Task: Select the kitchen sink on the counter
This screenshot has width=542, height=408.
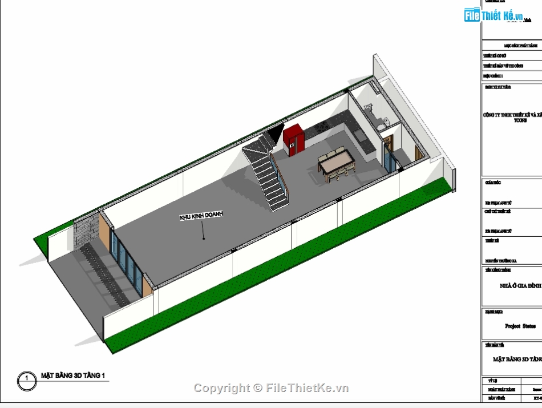Action: [361, 135]
